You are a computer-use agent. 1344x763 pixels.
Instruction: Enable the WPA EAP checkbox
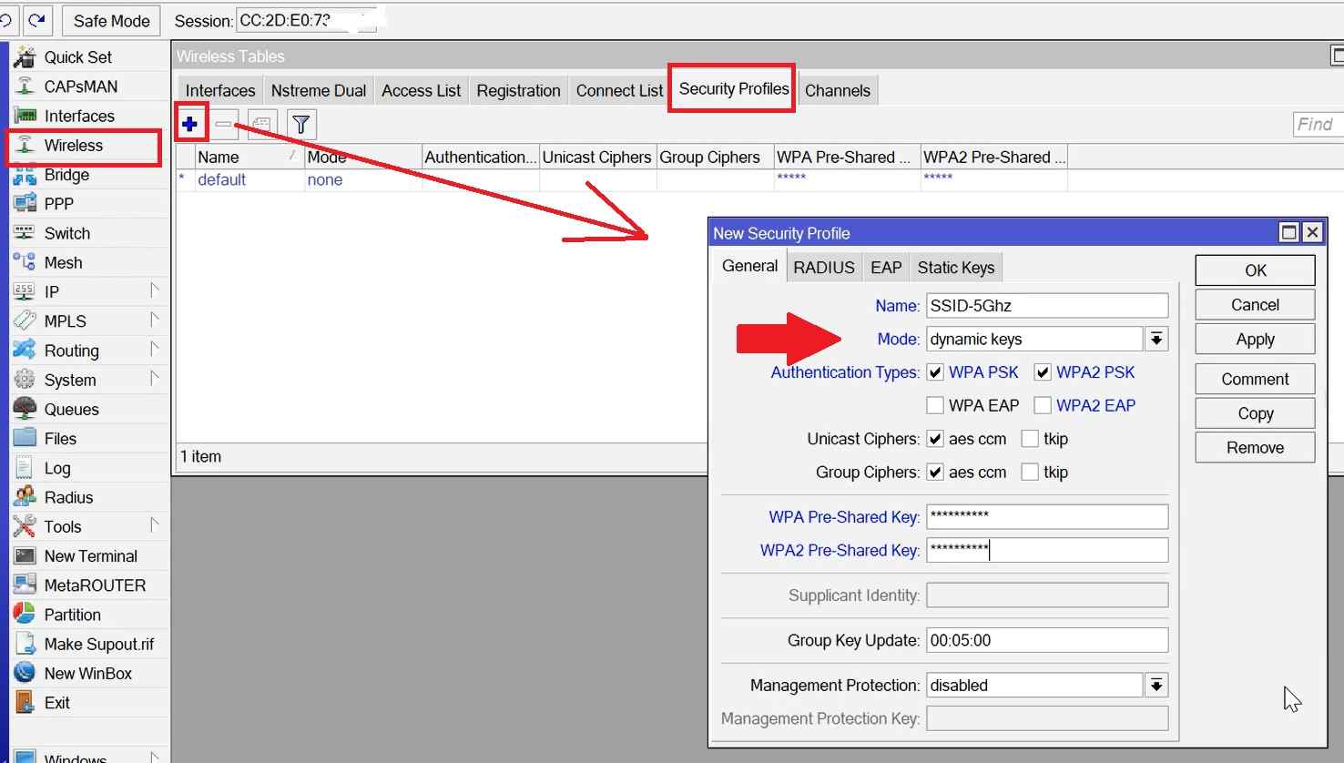point(935,405)
